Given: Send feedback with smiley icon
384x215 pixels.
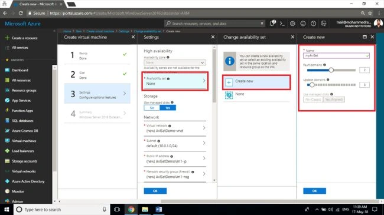Looking at the screenshot, I should tap(303, 24).
